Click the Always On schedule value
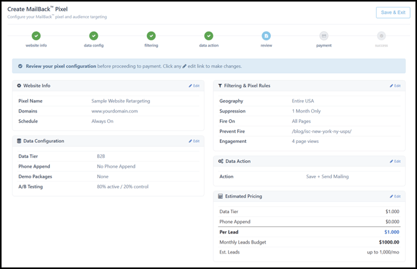Viewport: 417px width, 269px height. pyautogui.click(x=103, y=121)
